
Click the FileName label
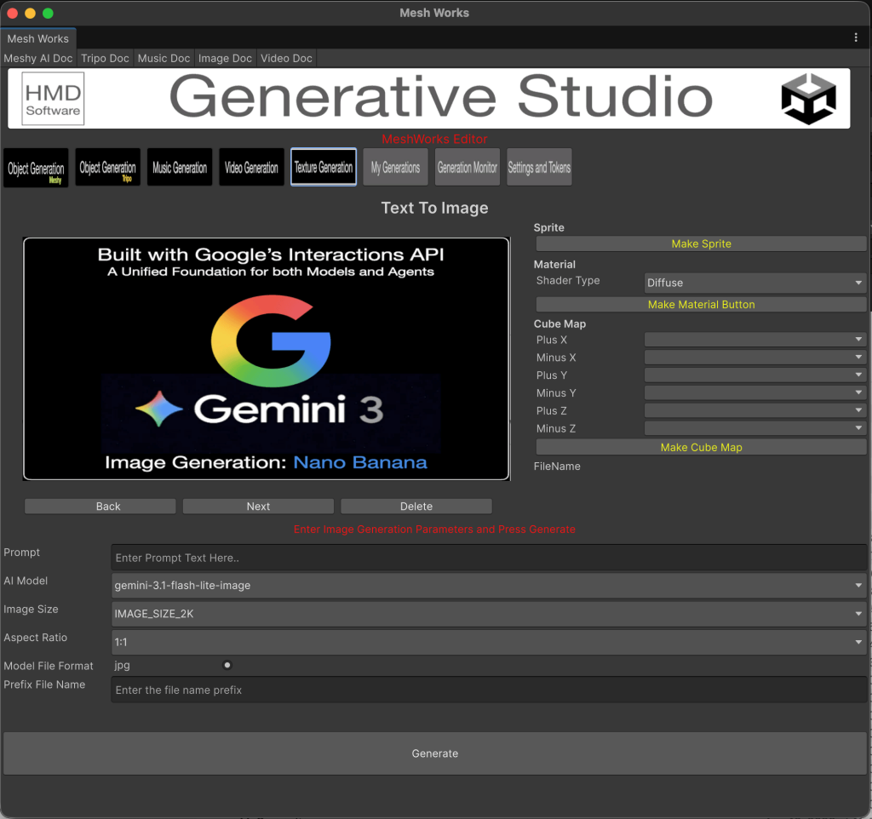point(557,467)
